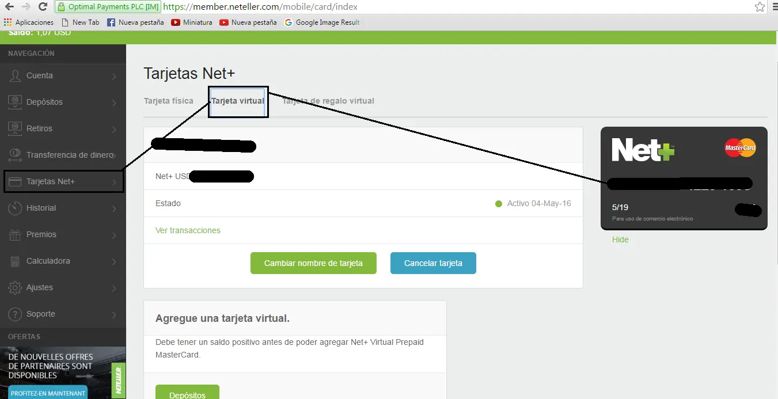Viewport: 778px width, 399px height.
Task: Click the Estado row label
Action: click(x=168, y=203)
